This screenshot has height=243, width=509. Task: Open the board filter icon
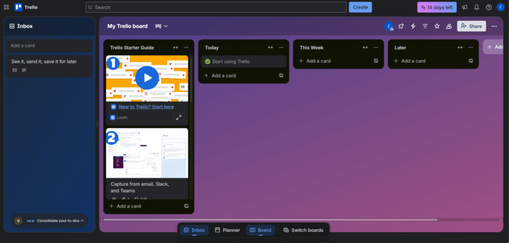click(425, 26)
